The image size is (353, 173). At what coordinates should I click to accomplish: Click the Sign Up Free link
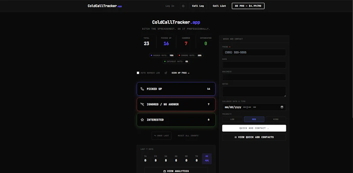(180, 73)
